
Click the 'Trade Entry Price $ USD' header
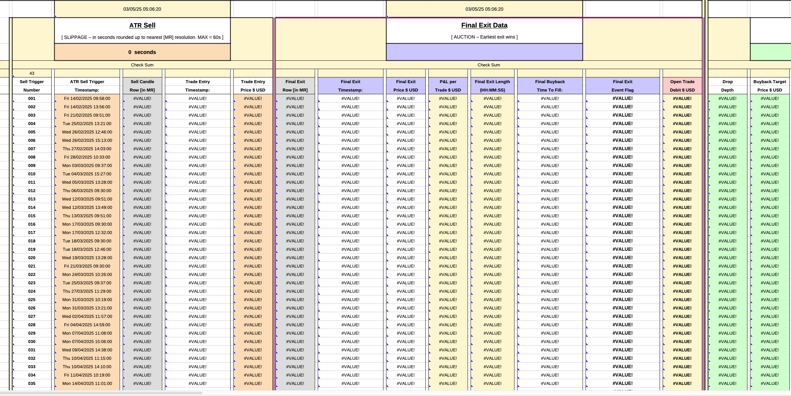[x=253, y=86]
